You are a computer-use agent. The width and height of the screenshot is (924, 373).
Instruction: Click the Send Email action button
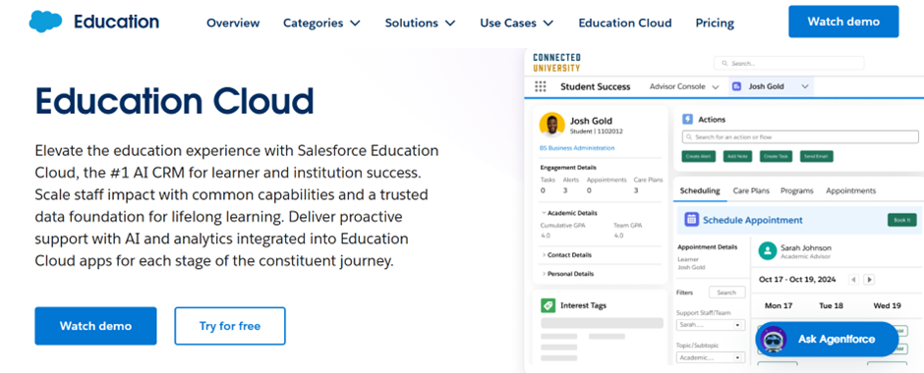pos(816,156)
